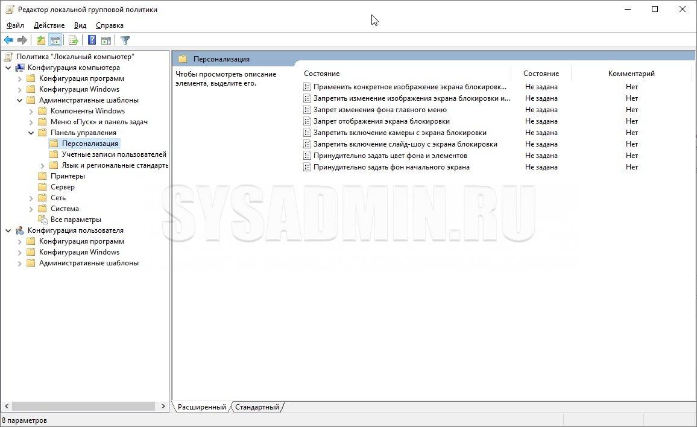Screen dimensions: 697x427
Task: Go up one level with folder-arrow icon
Action: pyautogui.click(x=41, y=40)
